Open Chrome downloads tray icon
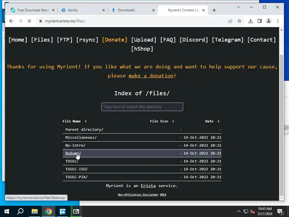Screen dimensions: 289x217 point(251,21)
